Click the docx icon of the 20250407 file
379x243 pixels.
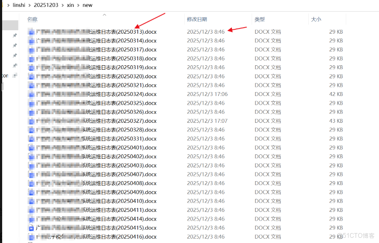pyautogui.click(x=31, y=175)
